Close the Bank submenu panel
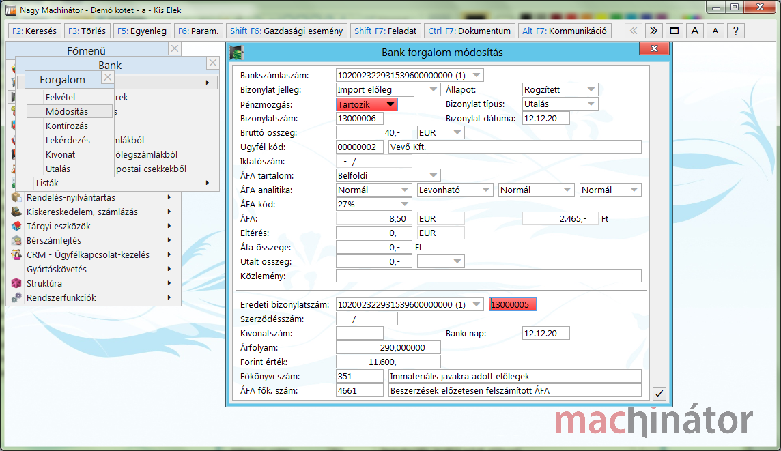Image resolution: width=781 pixels, height=451 pixels. pos(213,63)
